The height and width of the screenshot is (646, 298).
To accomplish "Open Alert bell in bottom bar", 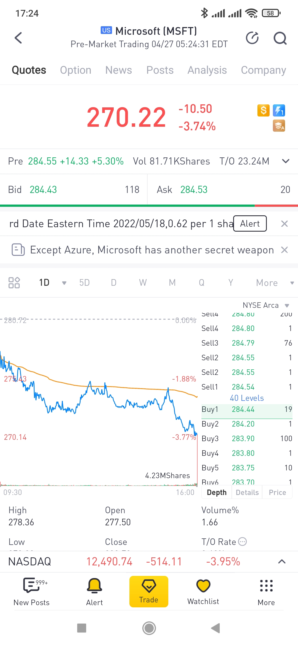I will [x=94, y=591].
